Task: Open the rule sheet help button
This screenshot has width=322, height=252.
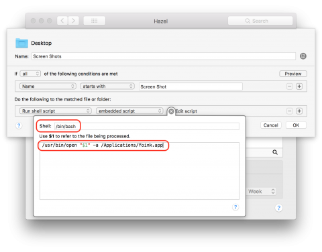Action: [x=19, y=125]
